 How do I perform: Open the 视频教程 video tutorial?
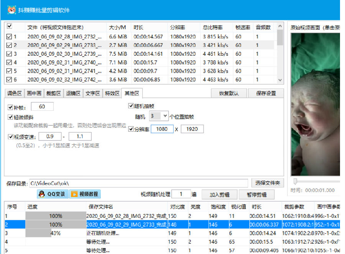click(x=85, y=194)
